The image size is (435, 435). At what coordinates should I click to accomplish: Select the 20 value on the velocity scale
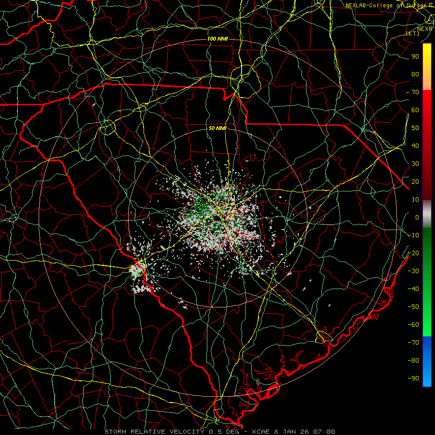pos(415,182)
